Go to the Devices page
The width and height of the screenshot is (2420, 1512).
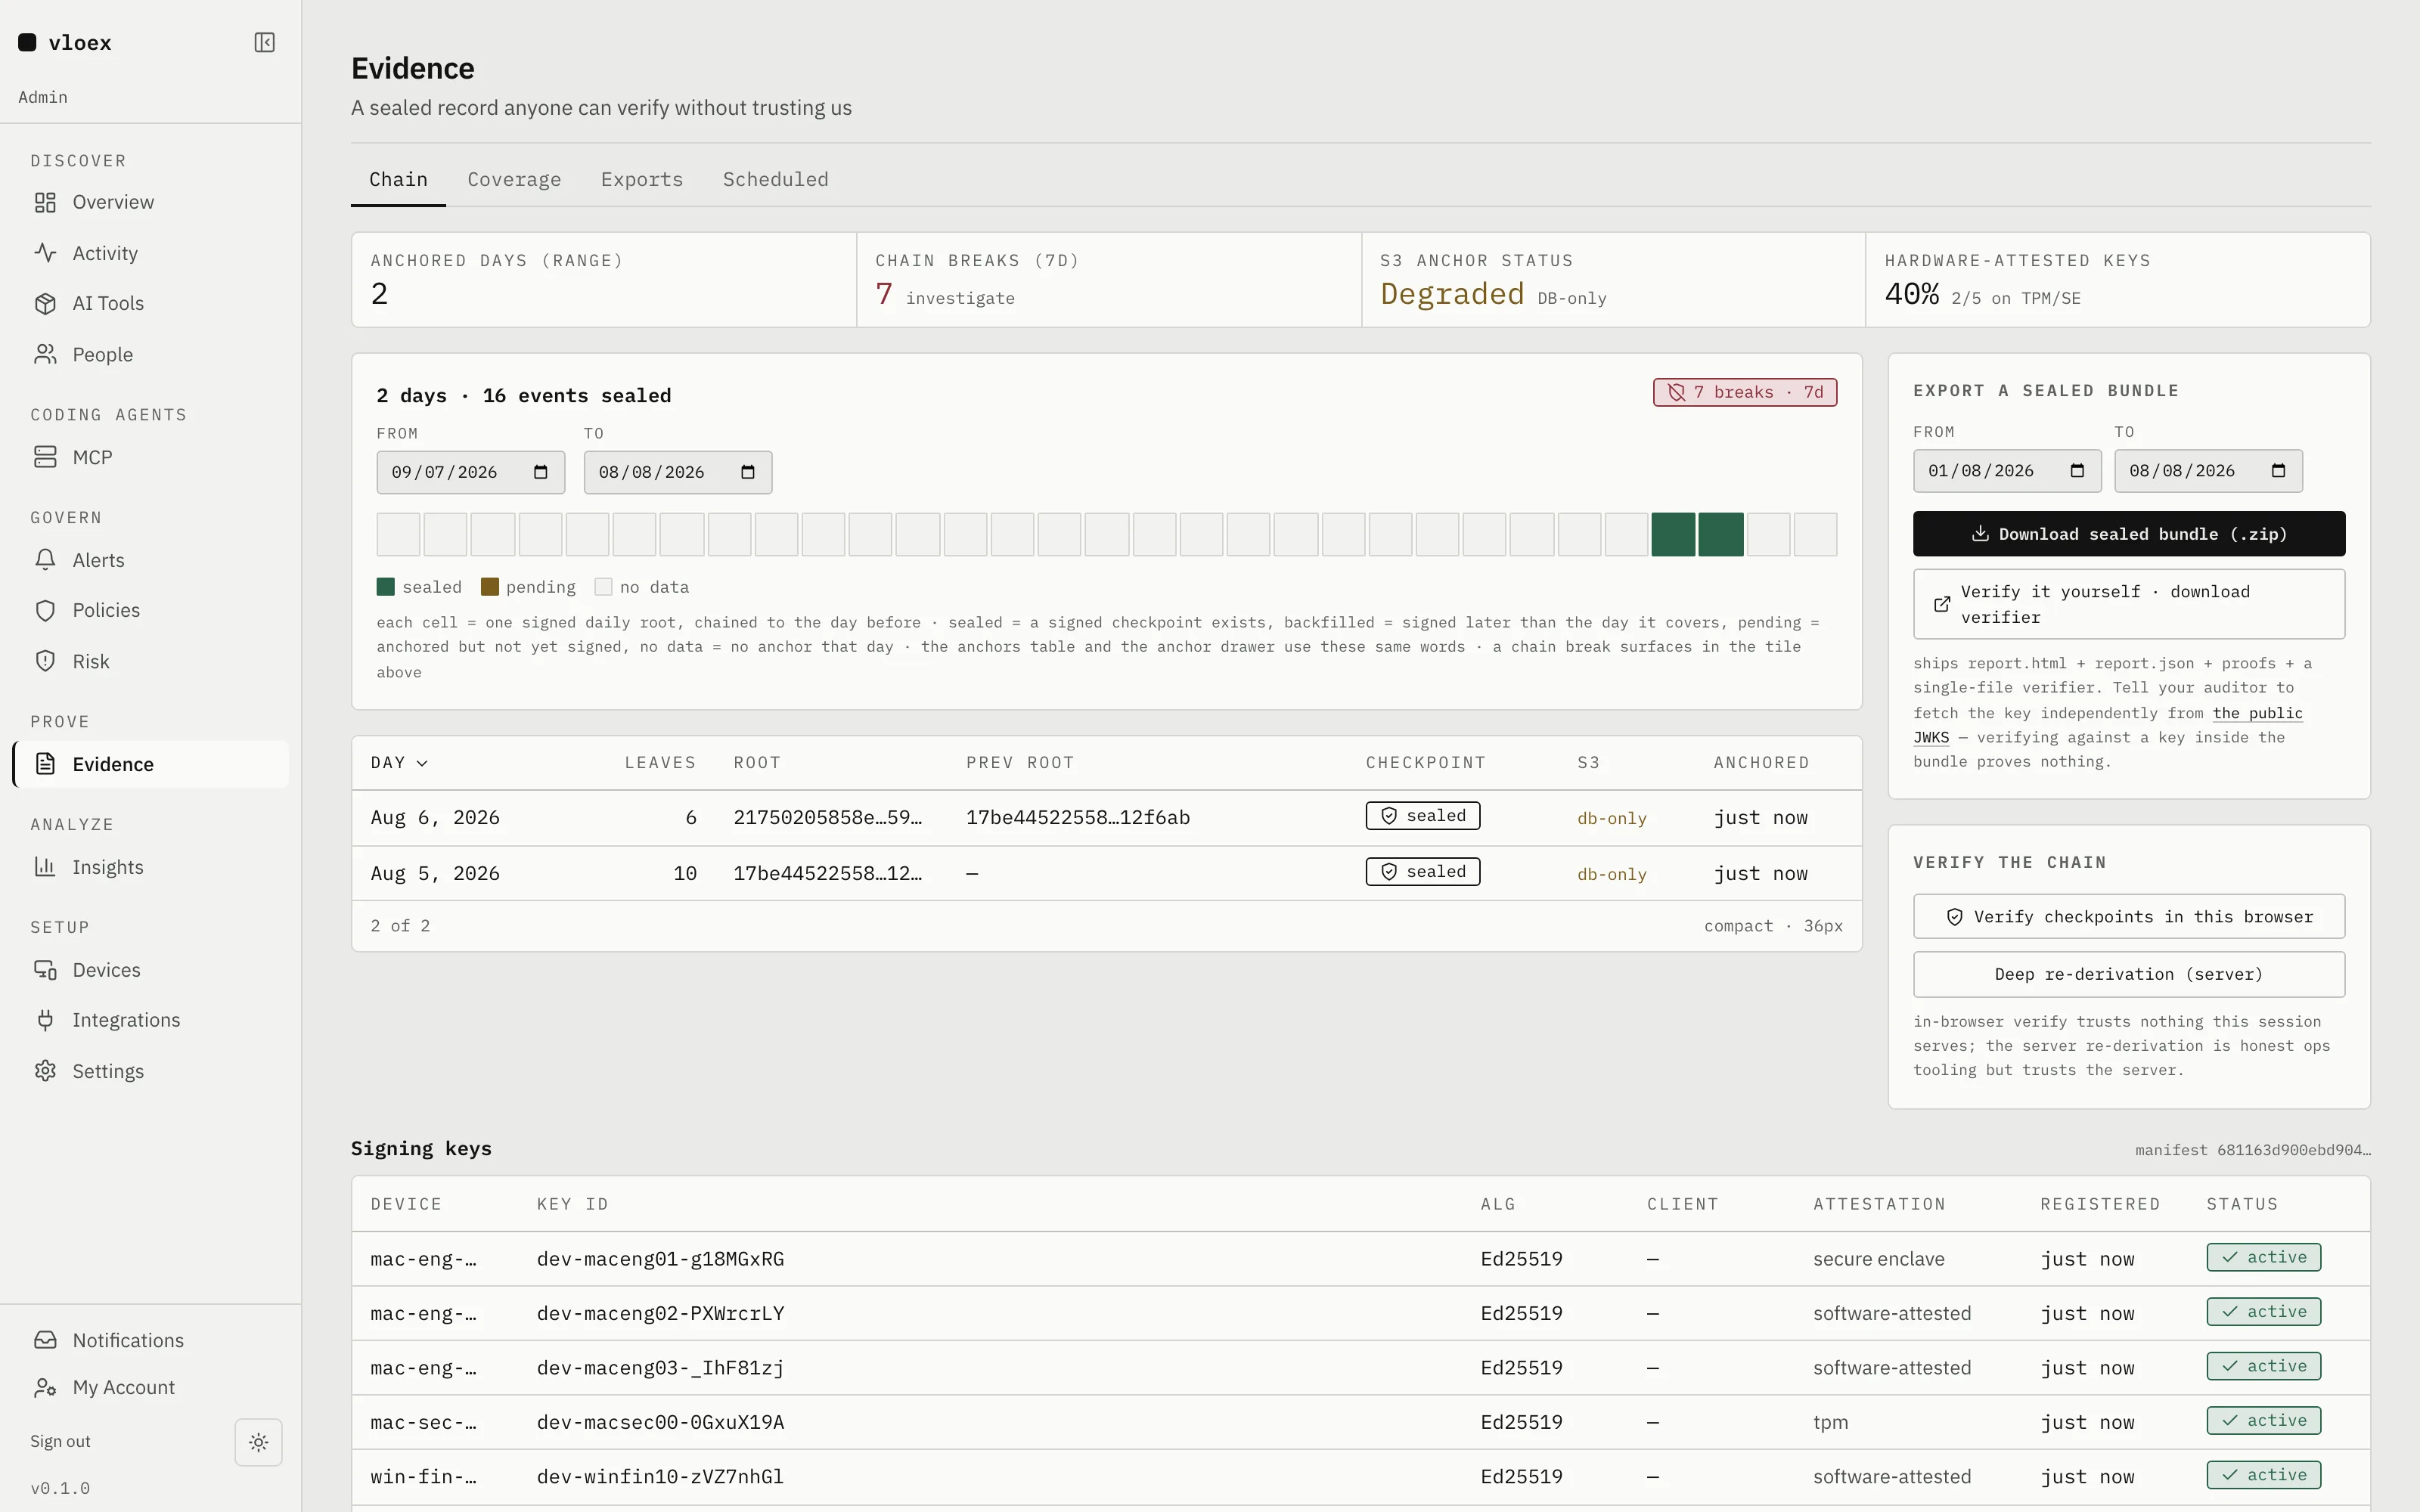point(151,970)
